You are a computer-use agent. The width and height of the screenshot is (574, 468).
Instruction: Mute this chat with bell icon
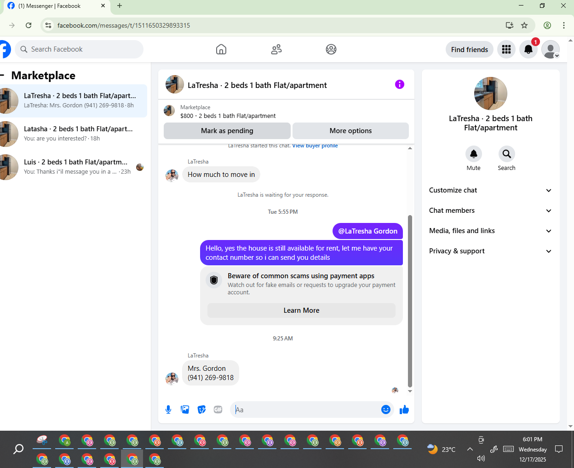click(x=474, y=154)
